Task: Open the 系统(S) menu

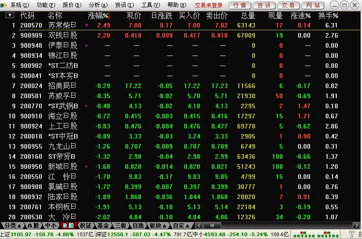Action: tap(20, 5)
